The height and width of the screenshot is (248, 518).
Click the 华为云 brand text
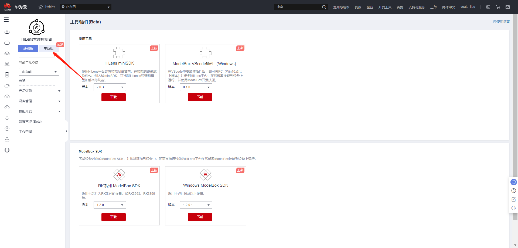pos(21,7)
